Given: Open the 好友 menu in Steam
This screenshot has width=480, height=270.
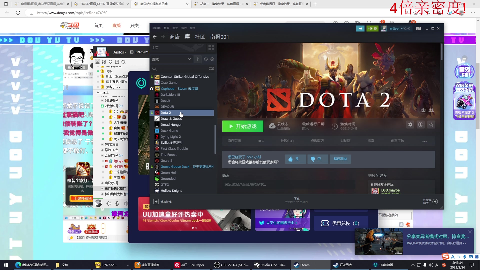Looking at the screenshot, I should coord(175,28).
